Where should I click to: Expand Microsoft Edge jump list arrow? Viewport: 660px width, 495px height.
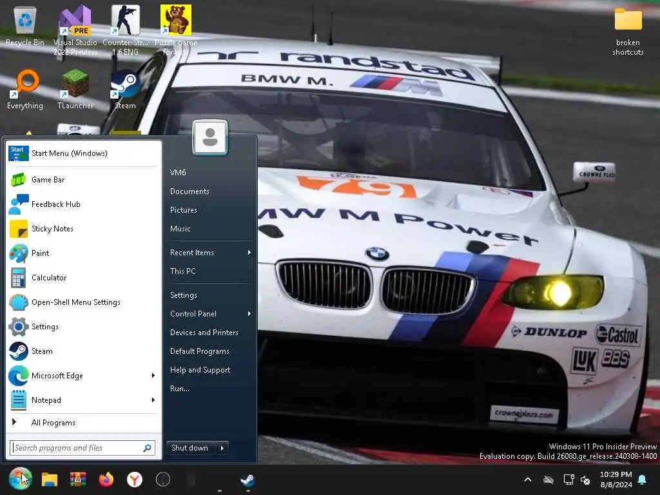tap(153, 376)
